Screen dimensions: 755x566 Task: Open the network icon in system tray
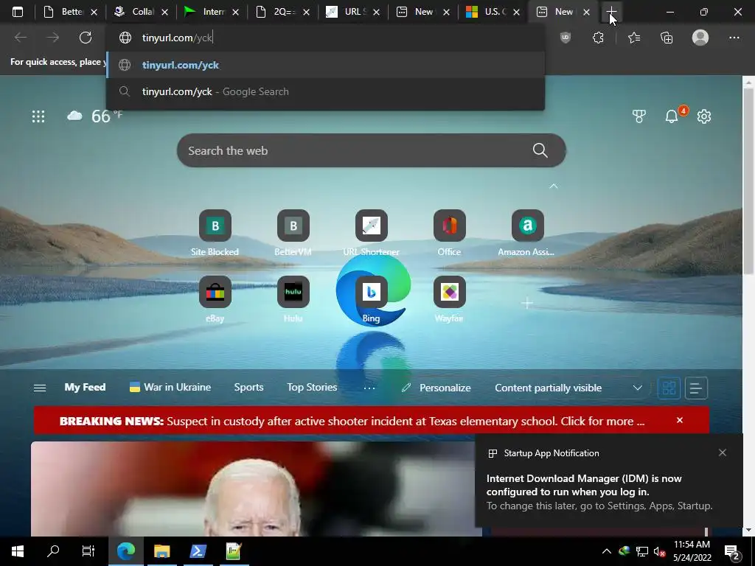click(642, 551)
